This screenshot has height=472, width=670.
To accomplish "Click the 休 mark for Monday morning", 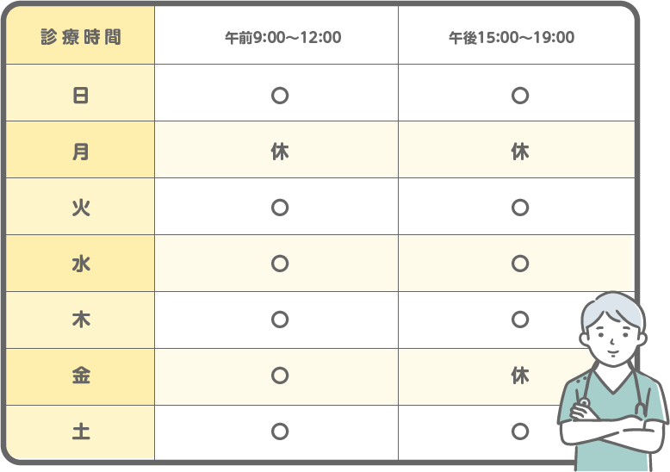I will pos(279,152).
